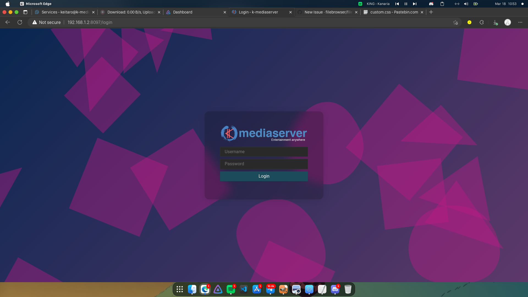Screen dimensions: 528x297
Task: Open the Edge profile menu
Action: point(507,22)
